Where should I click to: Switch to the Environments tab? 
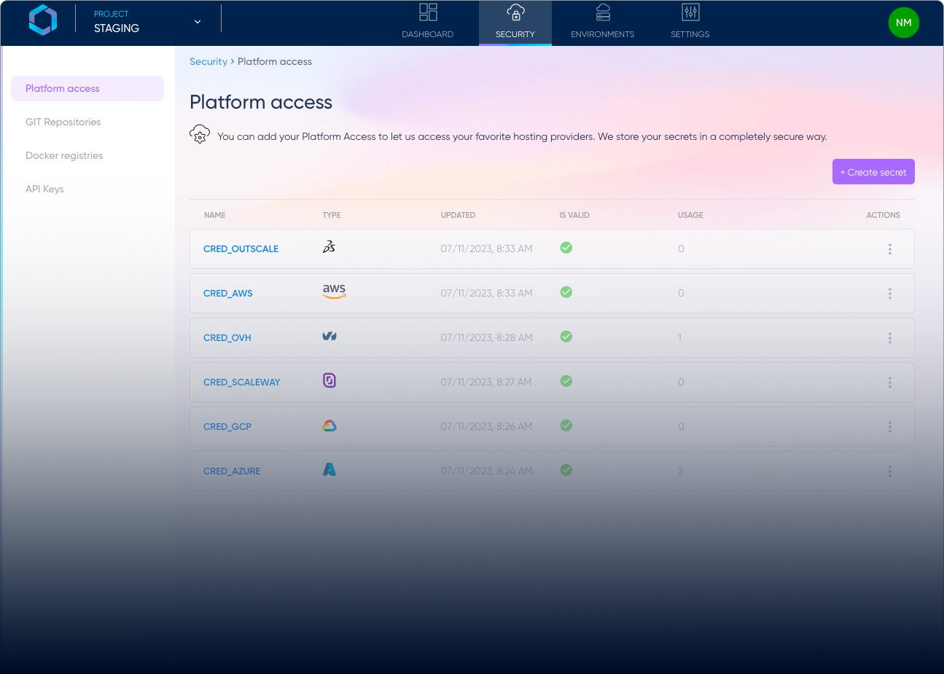point(602,23)
